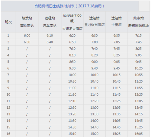The height and width of the screenshot is (137, 151).
Task: Select the 11:55 airport arrival time
Action: 139,88
